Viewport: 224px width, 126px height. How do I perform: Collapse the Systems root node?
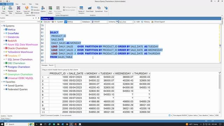[x=2, y=26]
